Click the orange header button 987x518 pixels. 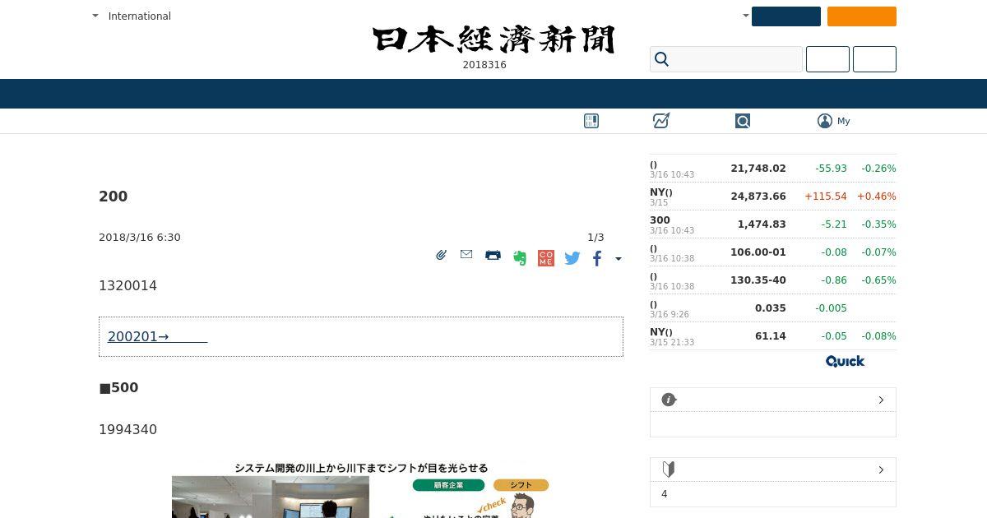862,16
